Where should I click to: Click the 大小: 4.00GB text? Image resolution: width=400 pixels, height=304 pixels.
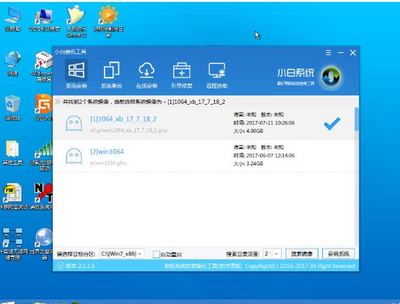pos(248,131)
